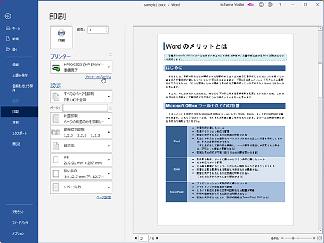Click the large 印刷 printer button

click(61, 38)
